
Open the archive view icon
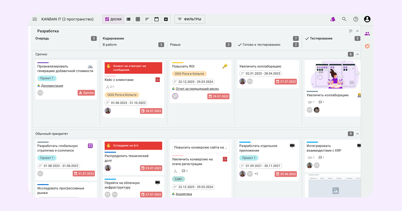[166, 19]
